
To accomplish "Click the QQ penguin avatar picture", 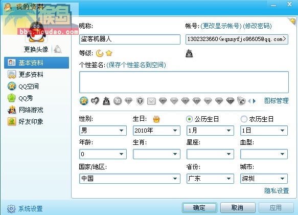I will click(x=36, y=32).
